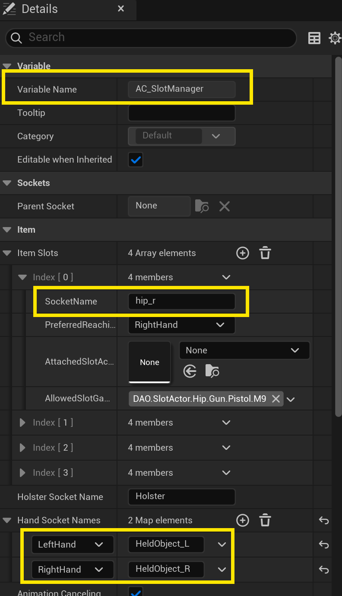342x596 pixels.
Task: Select the Details tab
Action: 39,9
